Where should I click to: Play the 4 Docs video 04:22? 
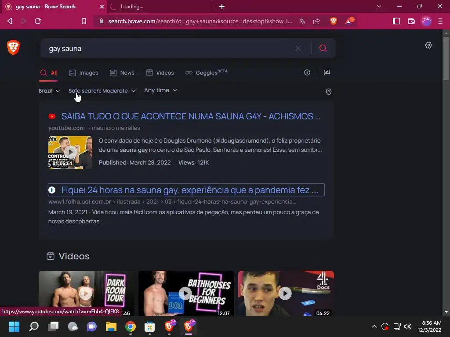click(x=286, y=293)
